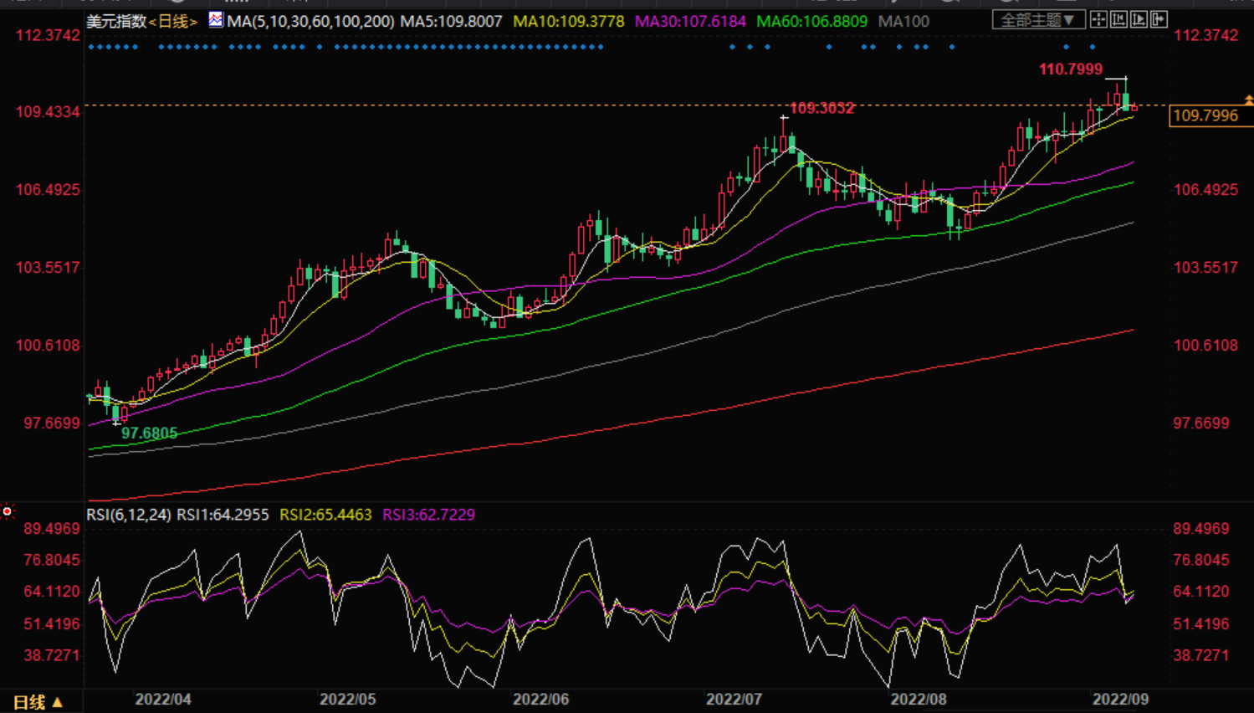Click the RSI(6,12,24) indicator label
Screen dimensions: 1254x713
pyautogui.click(x=129, y=515)
